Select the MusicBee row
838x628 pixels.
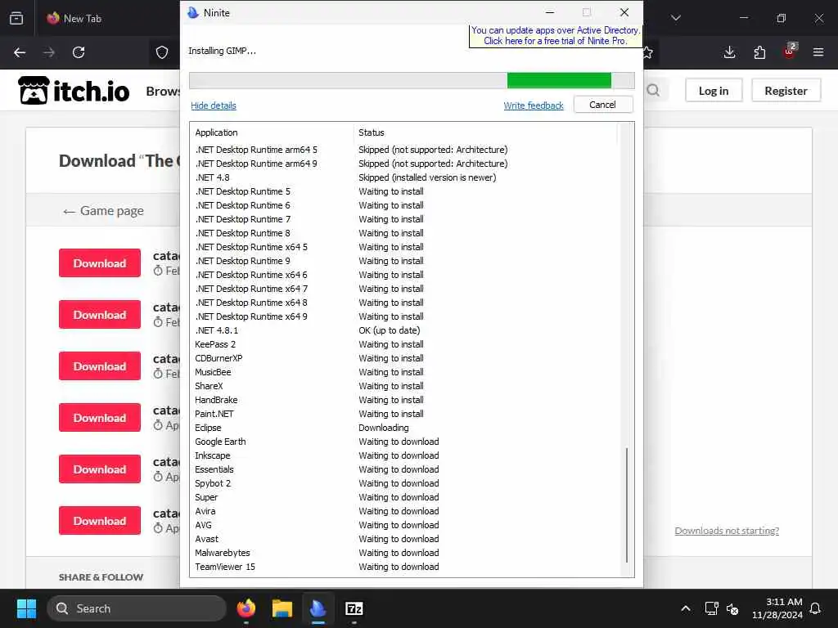pyautogui.click(x=406, y=372)
